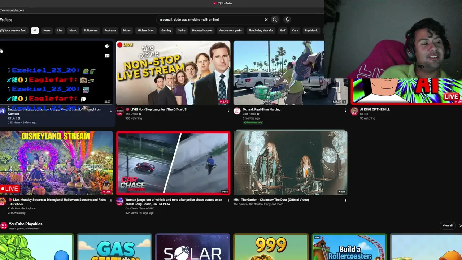Filter the feed by Police cars
462x260 pixels.
[x=91, y=30]
